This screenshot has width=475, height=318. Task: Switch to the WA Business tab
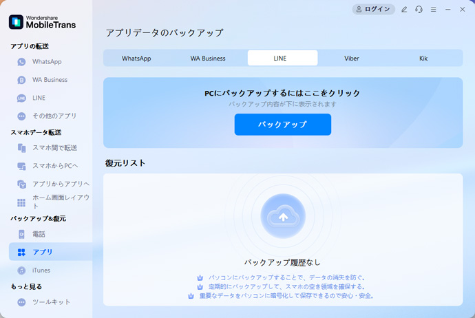coord(208,58)
